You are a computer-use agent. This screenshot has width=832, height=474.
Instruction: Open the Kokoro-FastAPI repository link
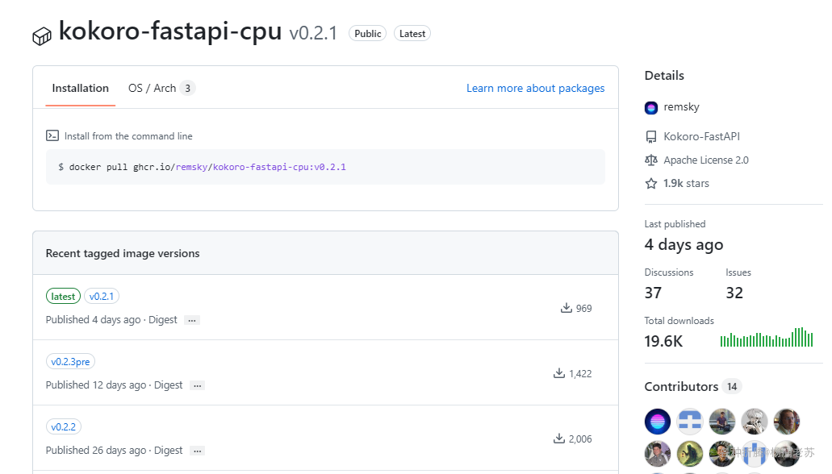click(x=701, y=136)
